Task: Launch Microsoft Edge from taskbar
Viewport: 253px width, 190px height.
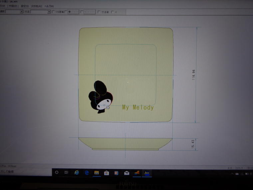Action: pos(87,173)
